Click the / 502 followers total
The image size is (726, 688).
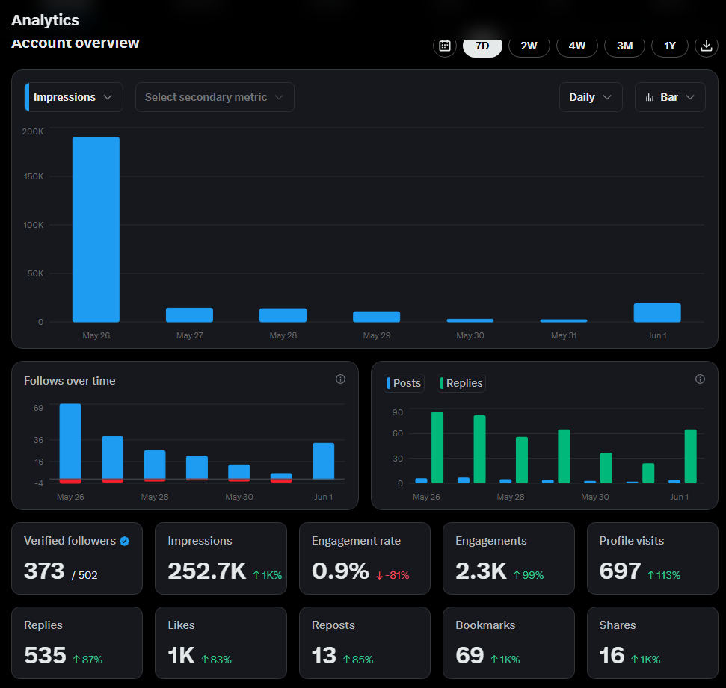pos(84,575)
